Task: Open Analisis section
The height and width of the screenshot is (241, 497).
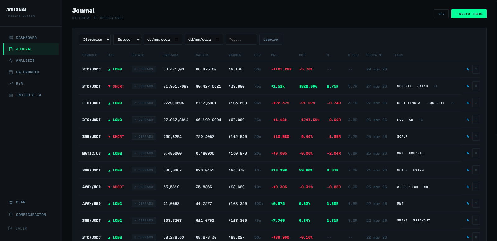Action: coord(31,61)
